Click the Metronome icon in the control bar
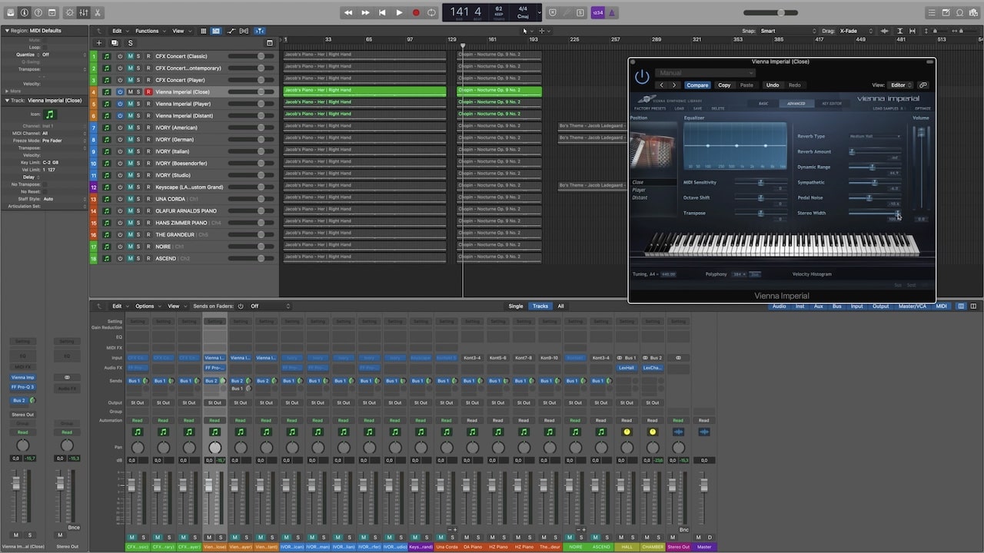The width and height of the screenshot is (984, 553). click(613, 12)
